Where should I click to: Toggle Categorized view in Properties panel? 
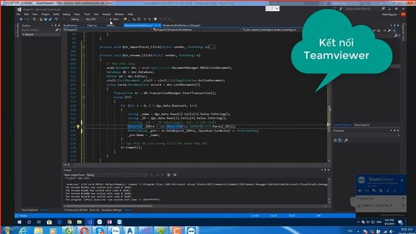335,140
